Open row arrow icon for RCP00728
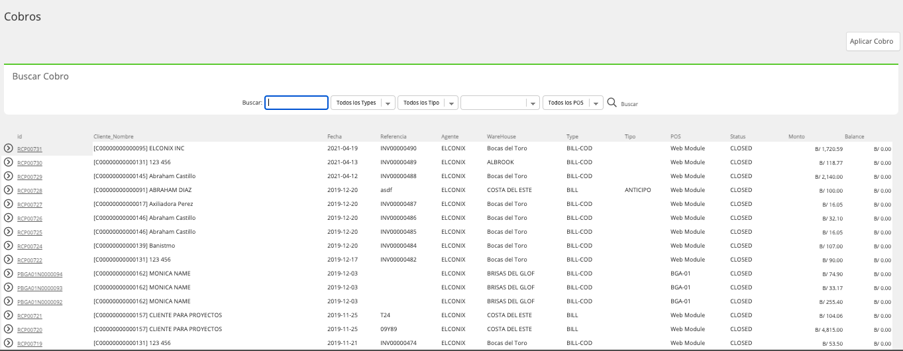The height and width of the screenshot is (351, 903). point(9,190)
